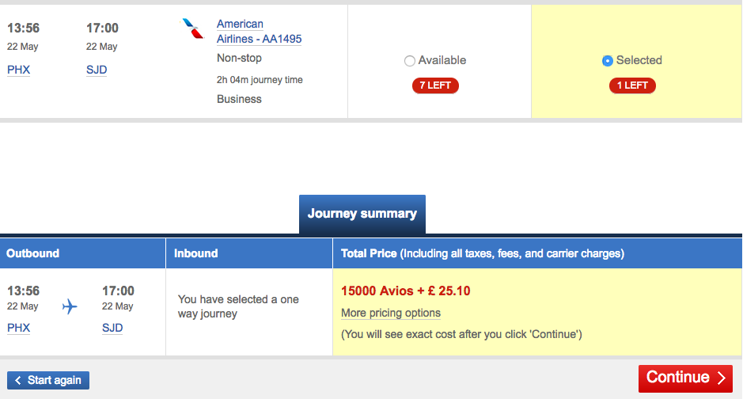Viewport: 743px width, 399px height.
Task: Click the red 1 LEFT badge
Action: pyautogui.click(x=632, y=85)
